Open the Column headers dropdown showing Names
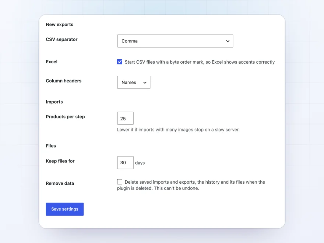Image resolution: width=324 pixels, height=243 pixels. coord(134,82)
